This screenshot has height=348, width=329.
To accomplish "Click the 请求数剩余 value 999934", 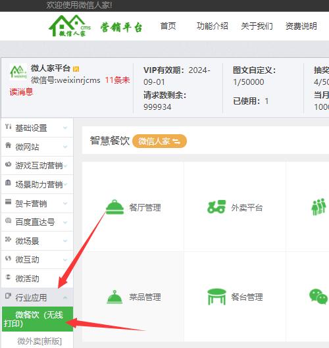I will (x=157, y=107).
